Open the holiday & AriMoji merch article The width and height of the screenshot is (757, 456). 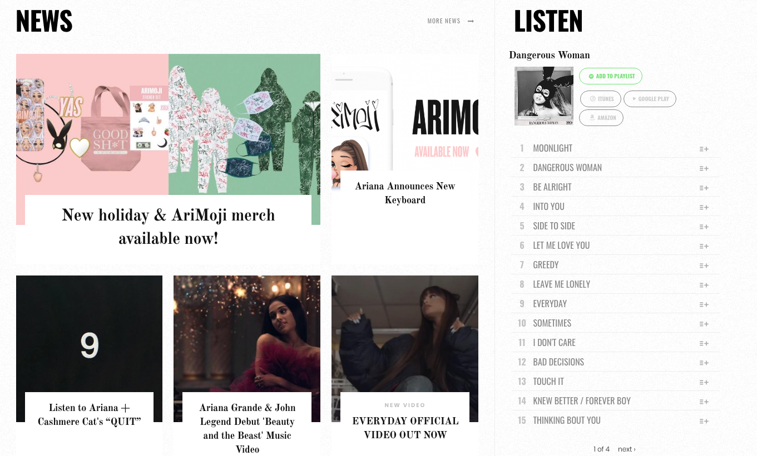click(168, 227)
